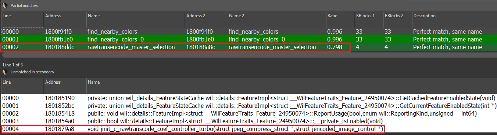
Task: Click find_nearby_colors_0 in the Name column
Action: click(x=115, y=39)
